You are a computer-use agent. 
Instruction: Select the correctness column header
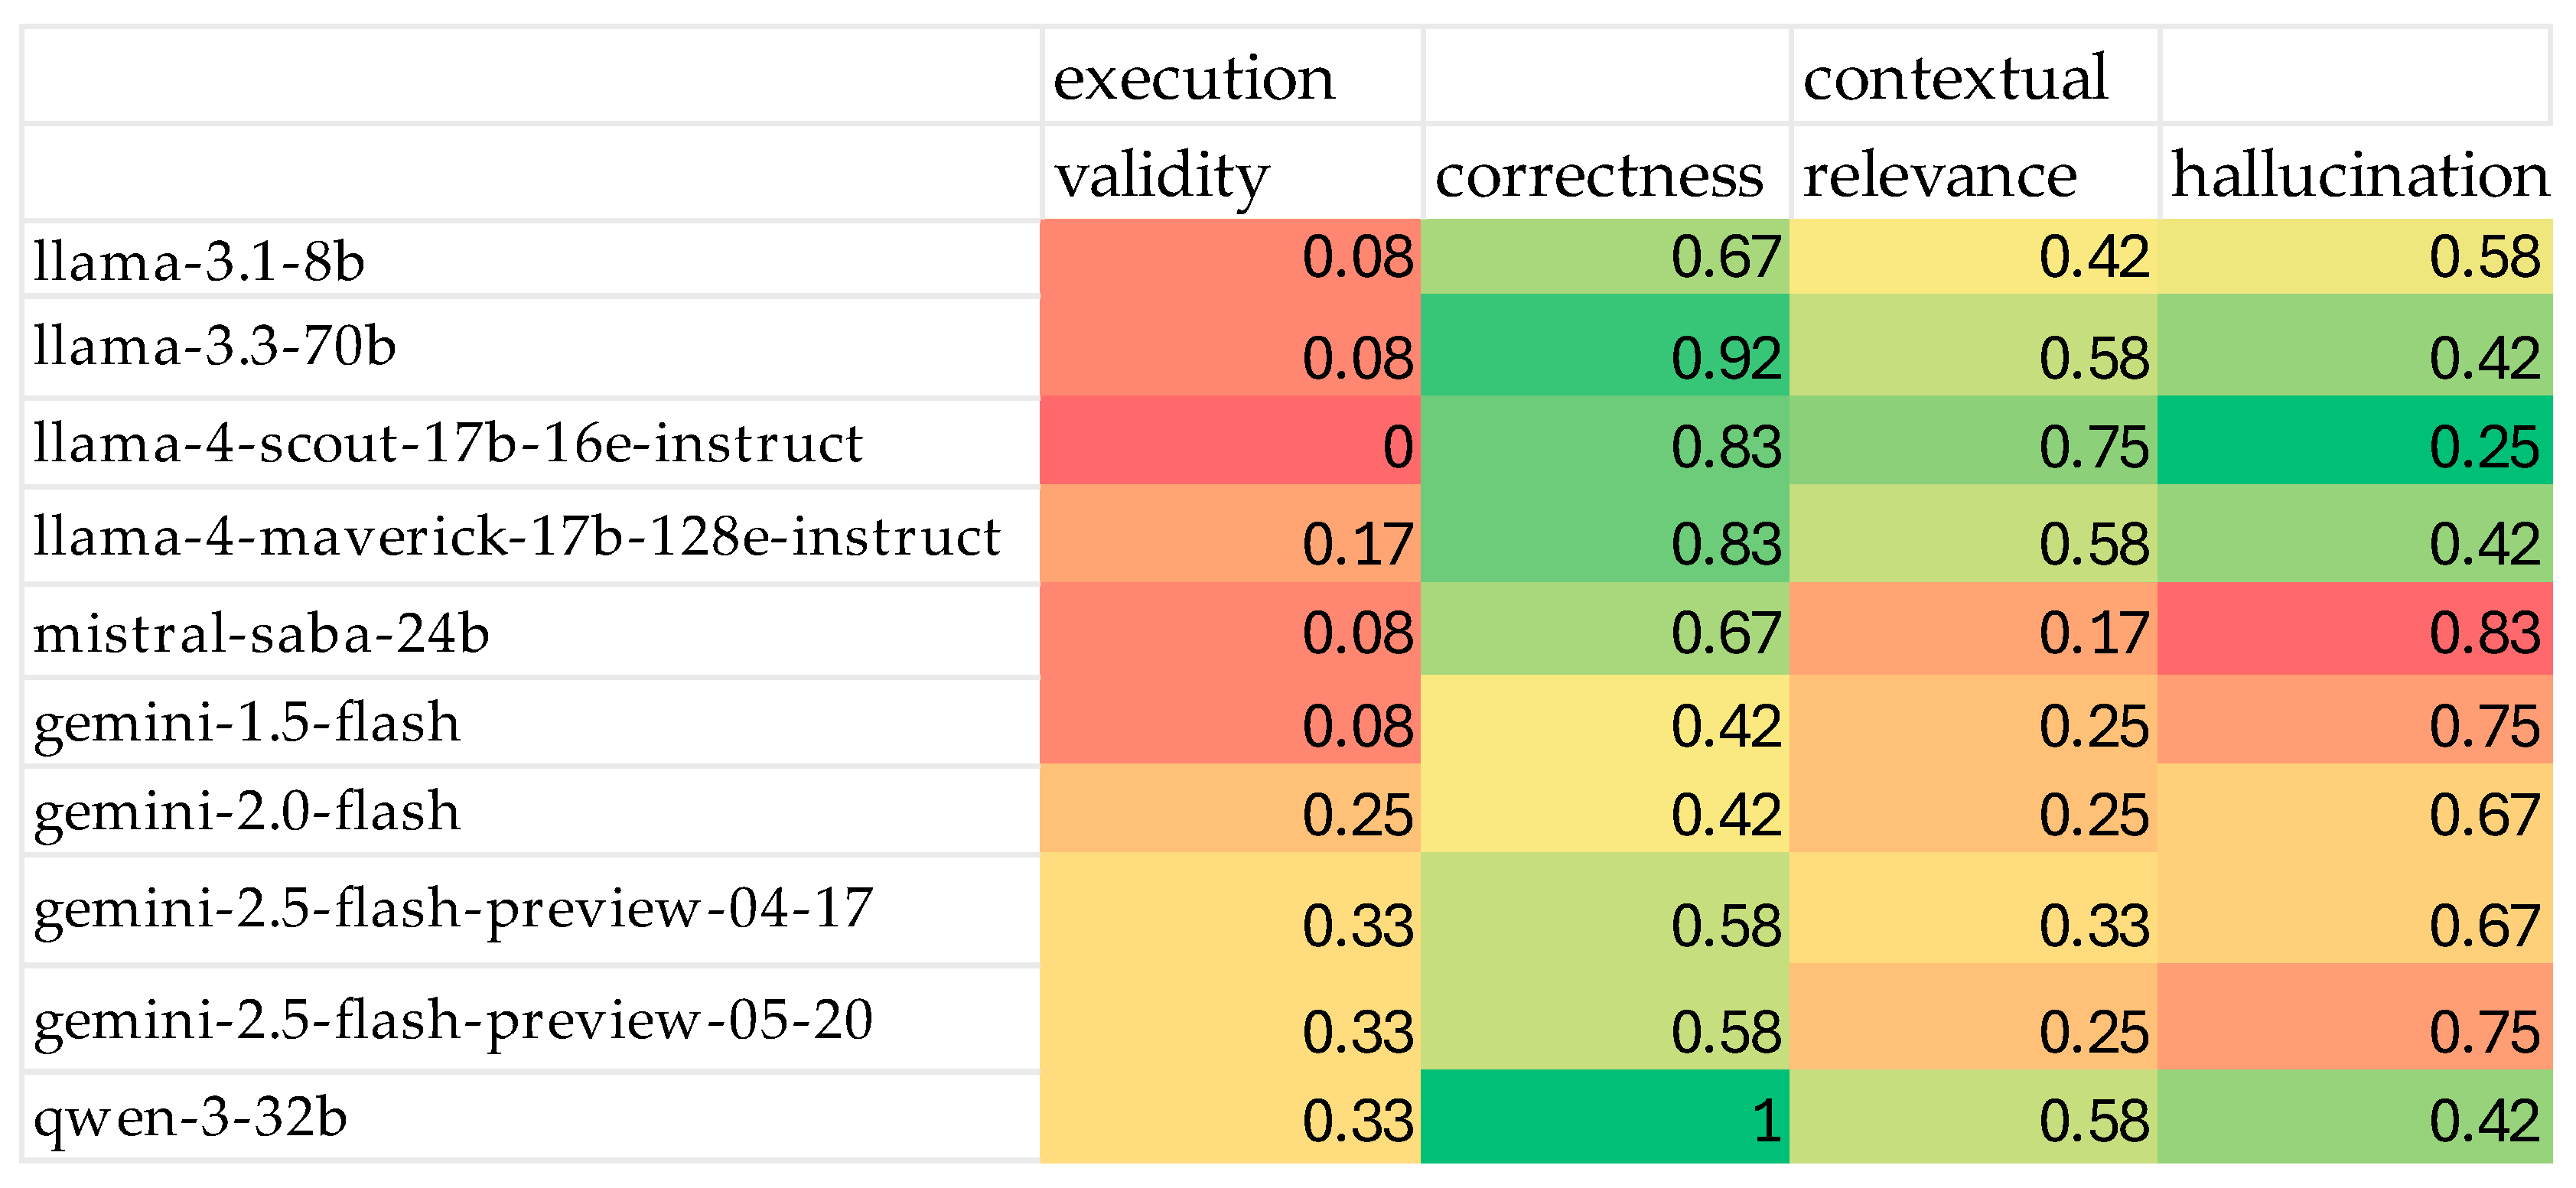coord(1600,176)
